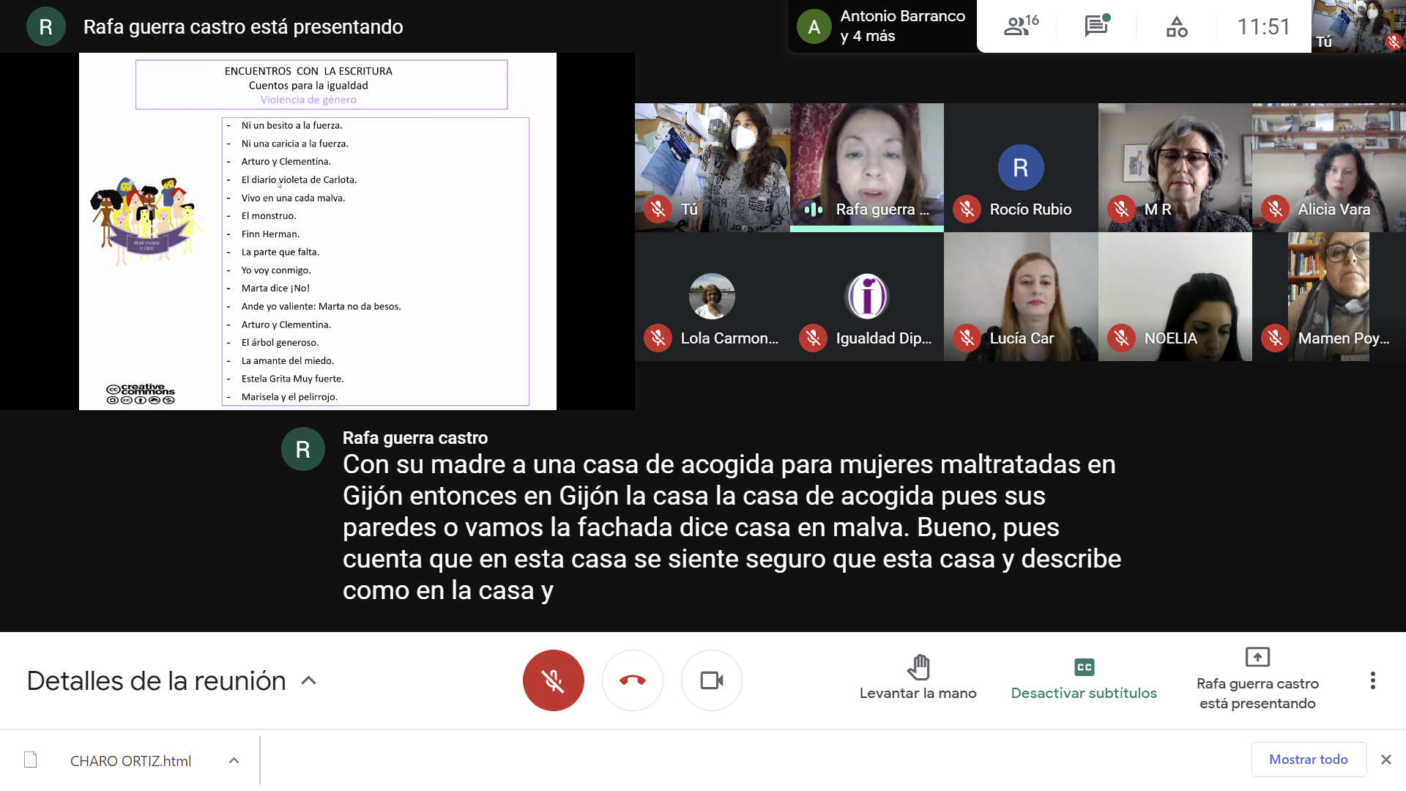1406x791 pixels.
Task: Click the shared presentation slide
Action: pyautogui.click(x=318, y=231)
